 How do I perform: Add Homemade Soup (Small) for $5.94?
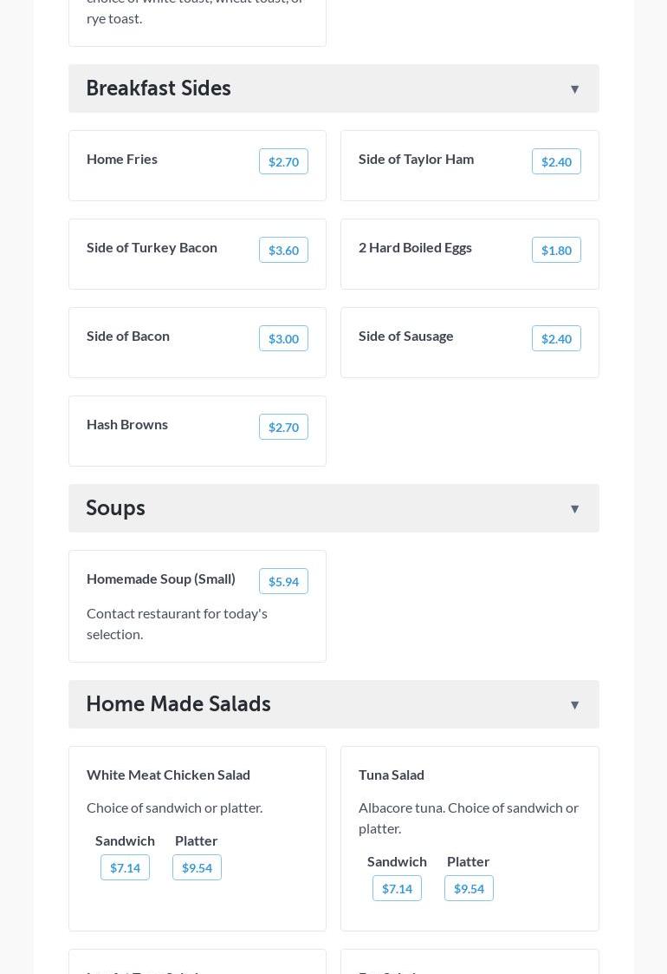coord(283,581)
